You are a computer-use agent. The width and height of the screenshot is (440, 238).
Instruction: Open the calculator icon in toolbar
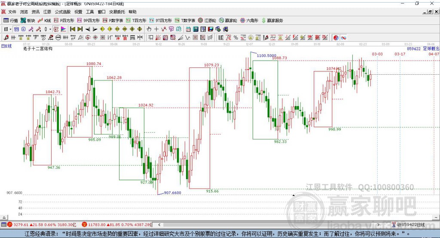[x=196, y=29]
